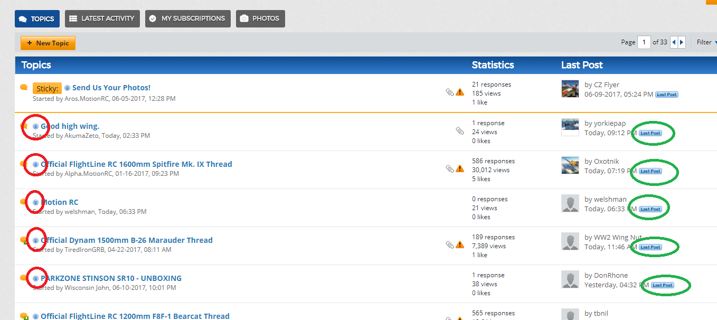Switch to the Latest Activity tab
Screen dimensions: 717x320
(102, 18)
